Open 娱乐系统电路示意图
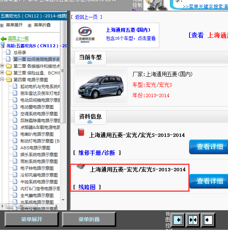Image resolution: width=228 pixels, height=231 pixels. click(39, 155)
